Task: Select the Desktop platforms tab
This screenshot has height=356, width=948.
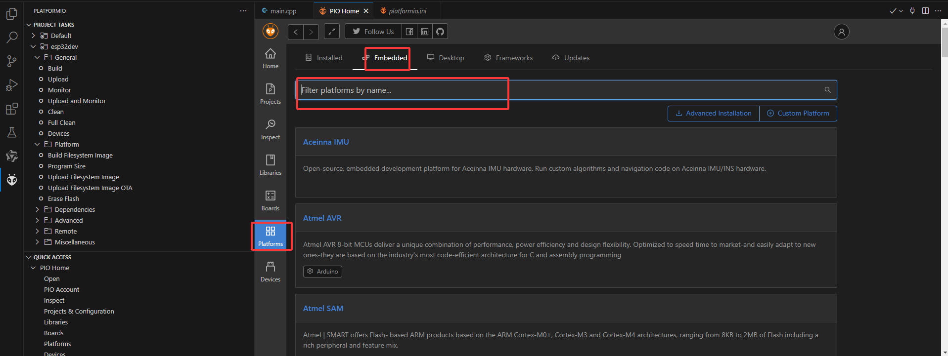Action: pyautogui.click(x=446, y=58)
